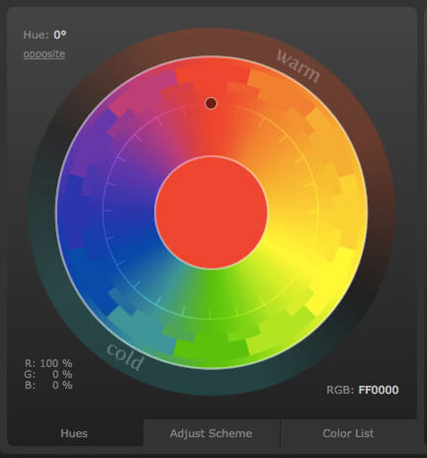Click the cold label on outer ring

[125, 356]
